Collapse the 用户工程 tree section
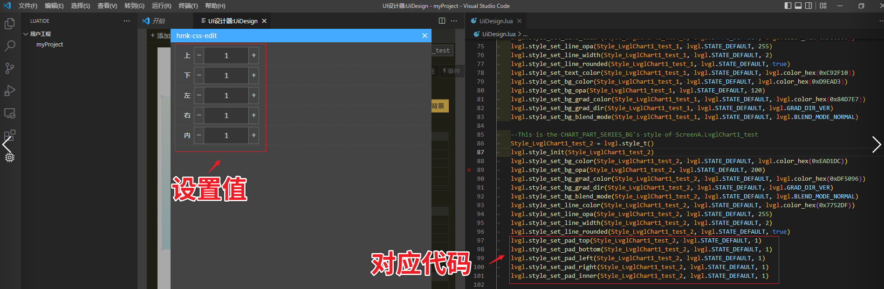Viewport: 884px width, 289px height. 26,34
